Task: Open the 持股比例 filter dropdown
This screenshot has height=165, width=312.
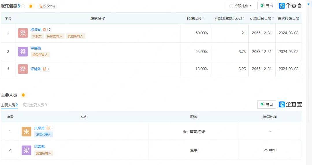Action: click(240, 6)
